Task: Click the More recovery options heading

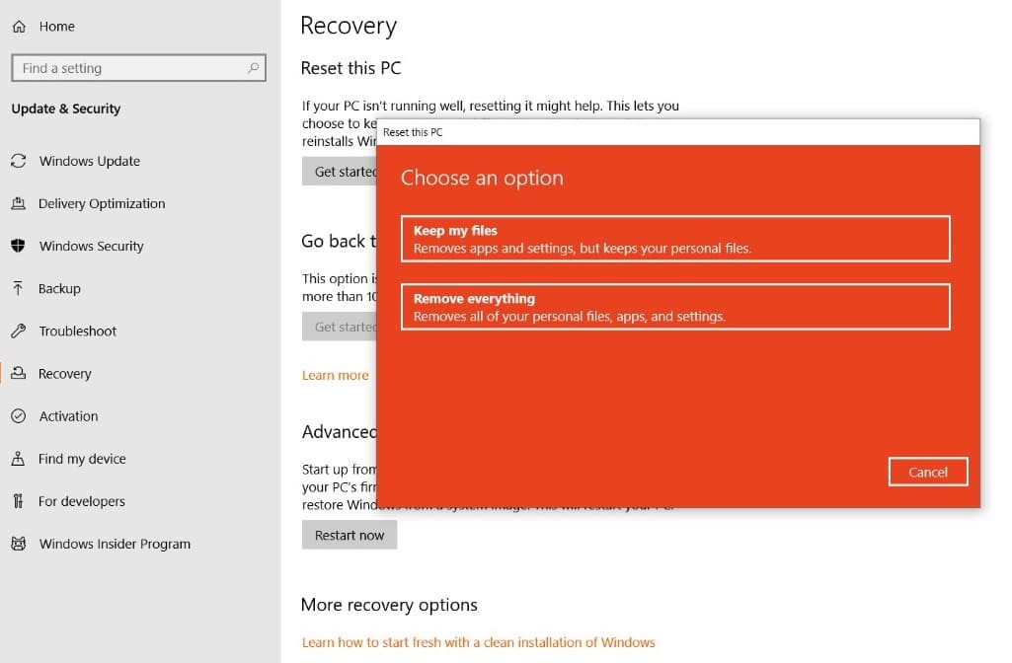Action: point(389,605)
